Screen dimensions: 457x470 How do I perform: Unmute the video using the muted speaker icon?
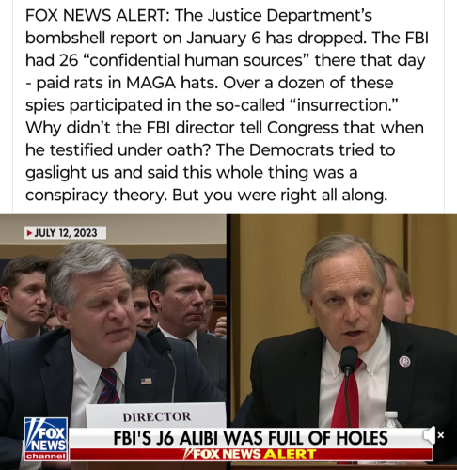coord(429,435)
